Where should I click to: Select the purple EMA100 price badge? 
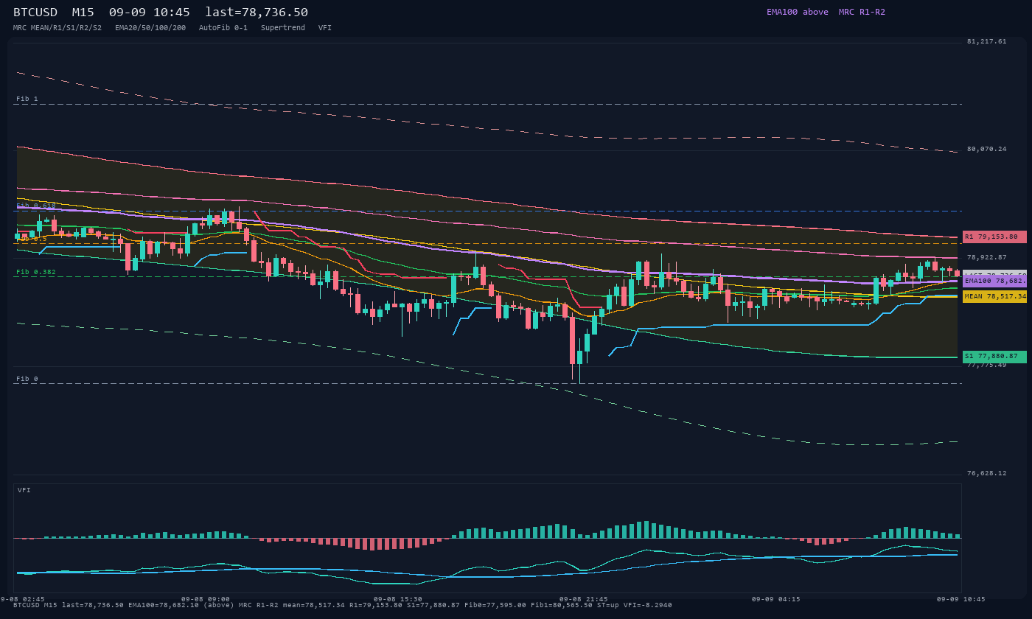point(994,281)
